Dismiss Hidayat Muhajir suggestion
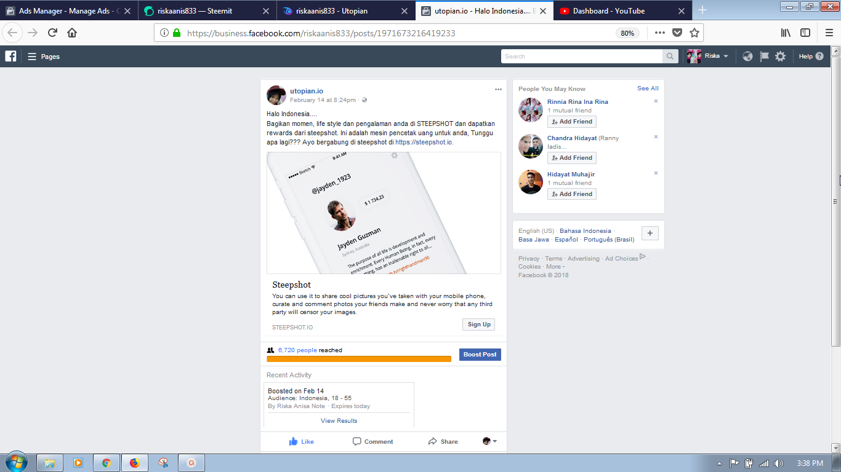This screenshot has height=472, width=841. pyautogui.click(x=656, y=173)
